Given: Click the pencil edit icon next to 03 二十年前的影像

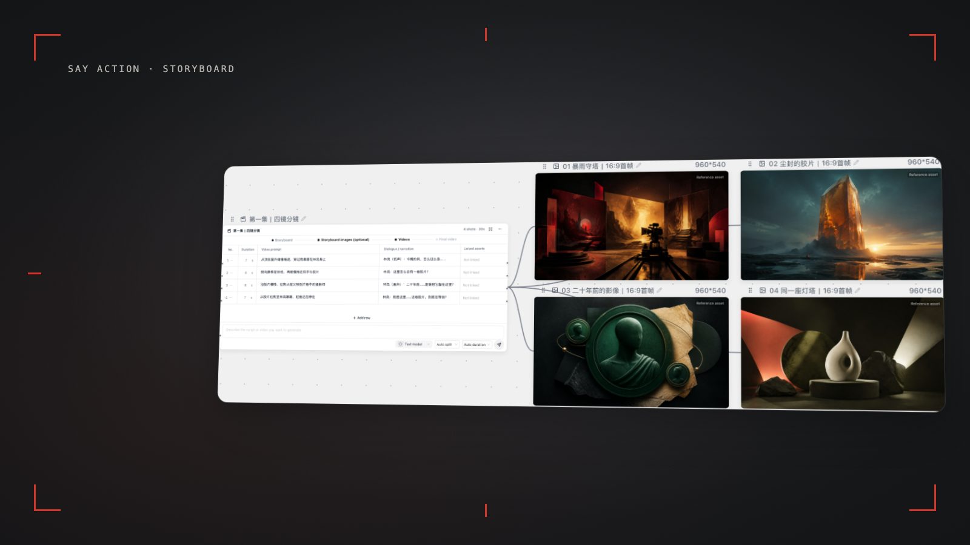Looking at the screenshot, I should [660, 291].
